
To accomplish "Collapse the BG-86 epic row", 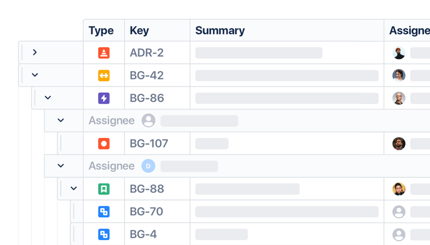I will click(48, 98).
